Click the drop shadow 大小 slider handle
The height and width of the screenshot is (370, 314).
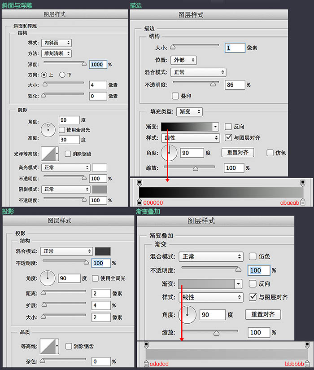[43, 317]
